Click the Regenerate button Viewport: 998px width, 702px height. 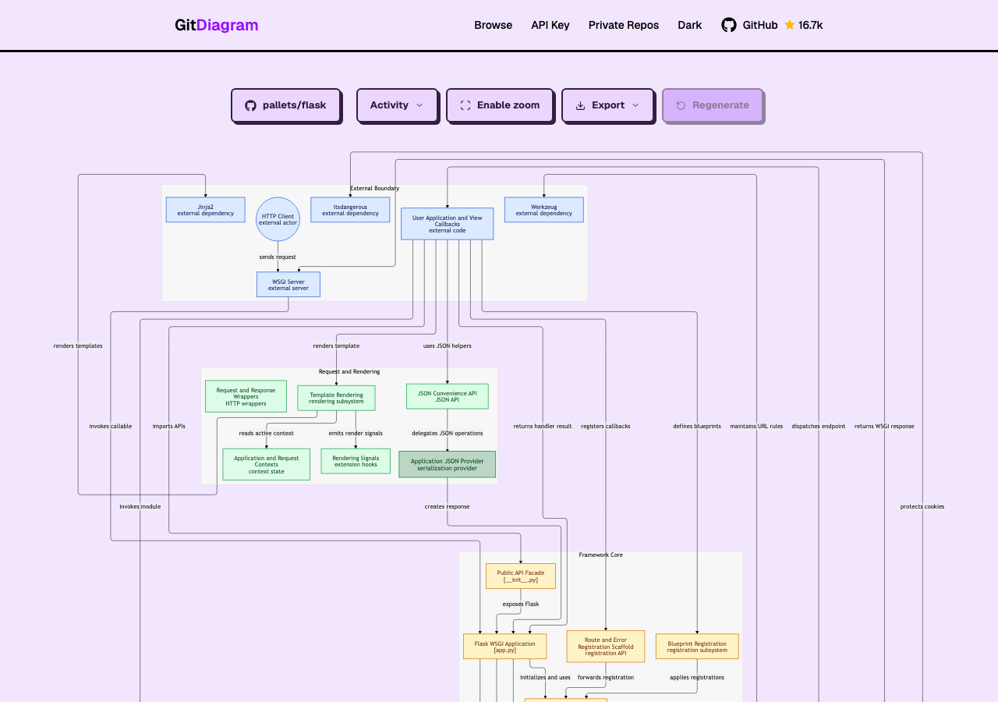[713, 105]
